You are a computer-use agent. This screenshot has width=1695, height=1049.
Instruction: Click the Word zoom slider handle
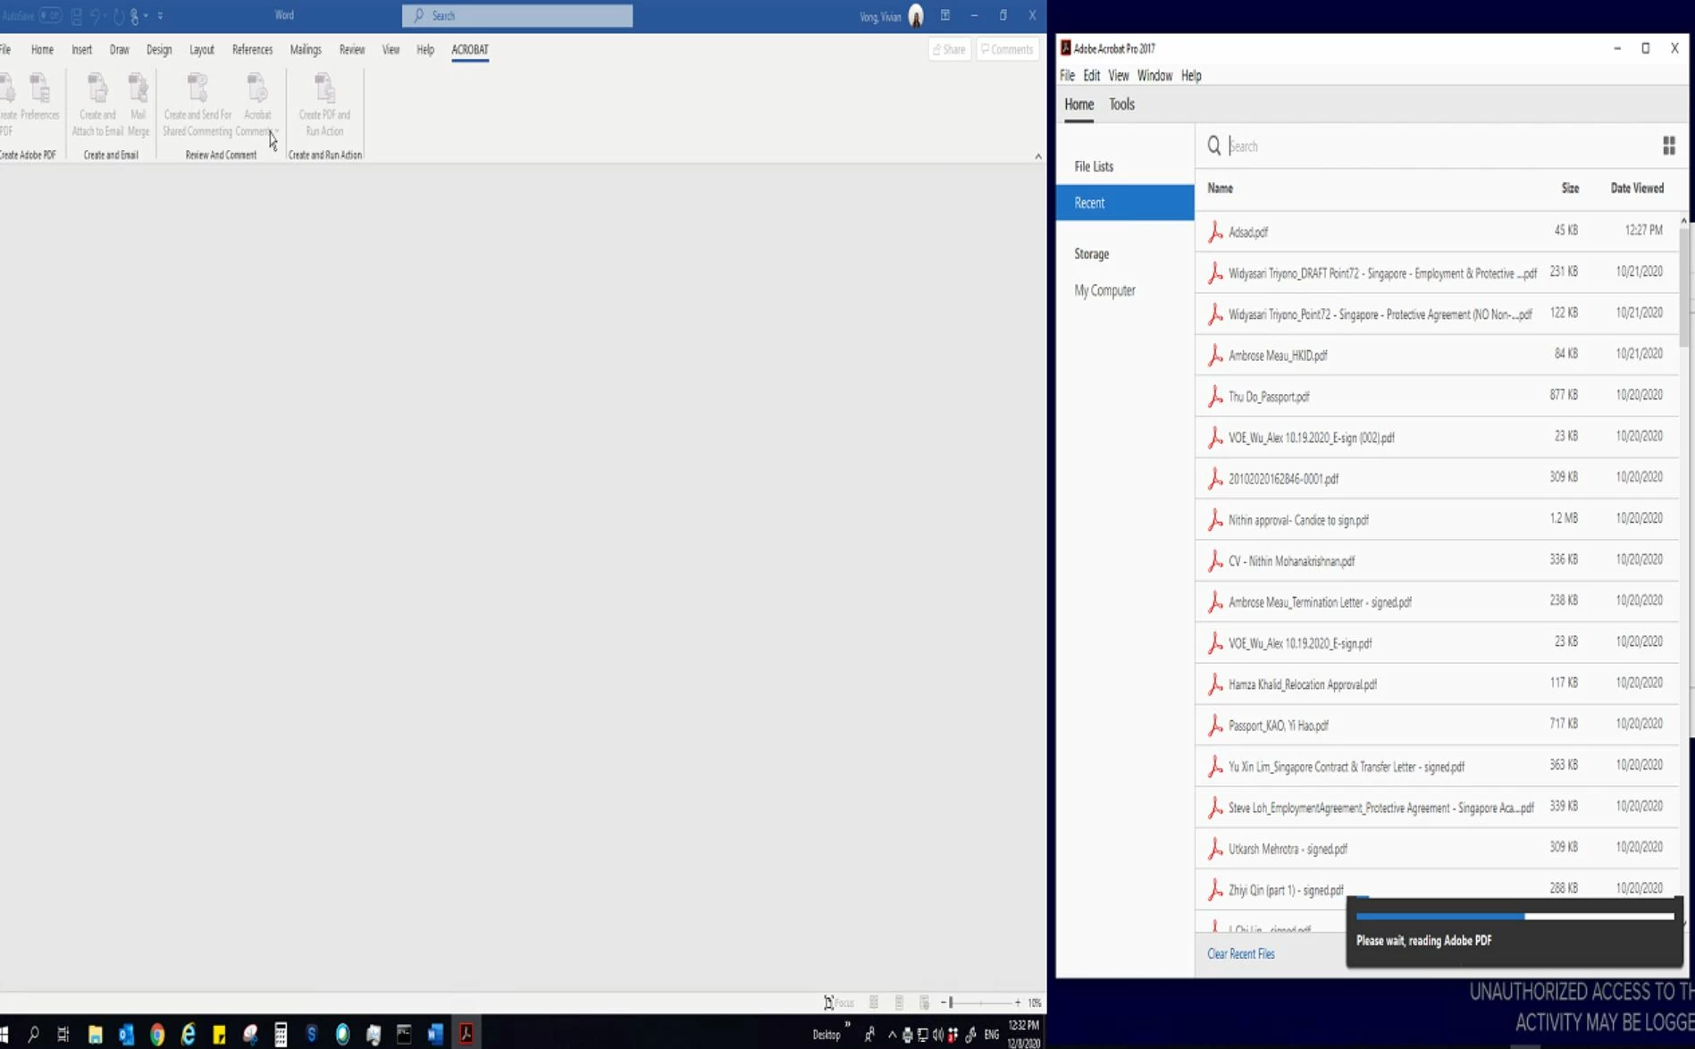(951, 1003)
